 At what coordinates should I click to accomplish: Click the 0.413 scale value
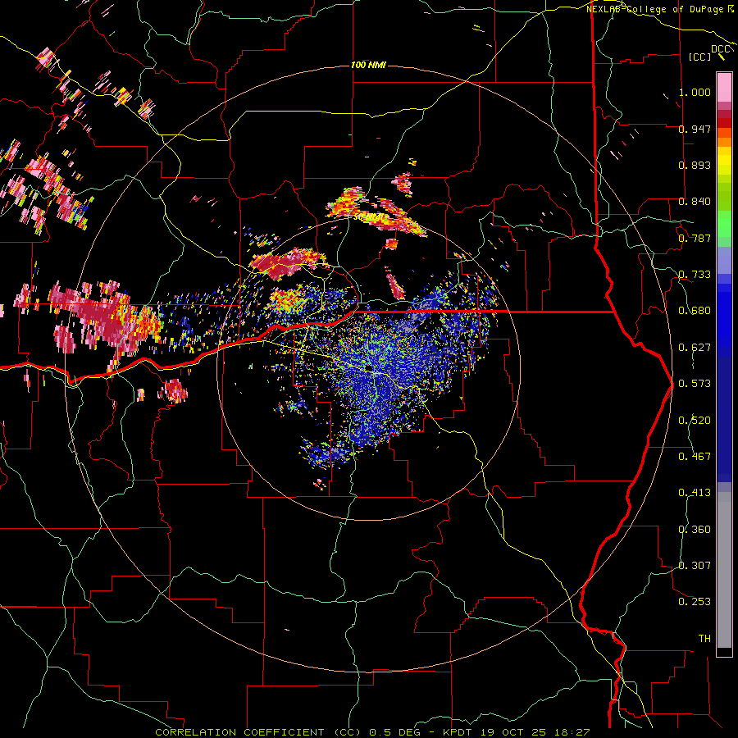click(695, 493)
